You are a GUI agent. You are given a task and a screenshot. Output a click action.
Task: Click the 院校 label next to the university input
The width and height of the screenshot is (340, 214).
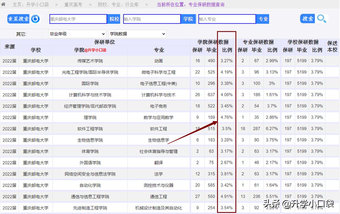[x=114, y=19]
